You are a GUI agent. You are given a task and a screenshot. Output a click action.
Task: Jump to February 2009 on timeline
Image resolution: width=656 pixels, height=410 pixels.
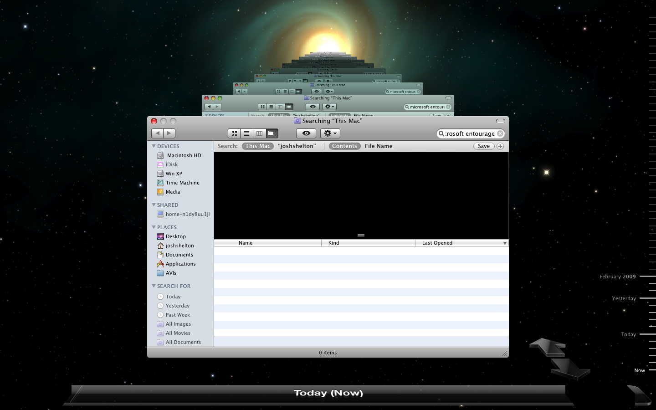pos(617,277)
